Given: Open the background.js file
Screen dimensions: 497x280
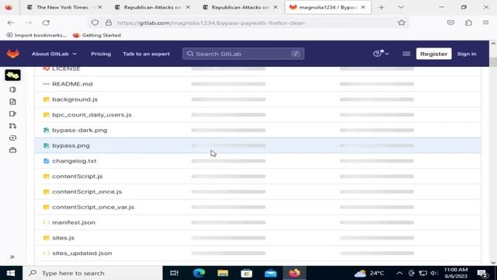Looking at the screenshot, I should click(75, 100).
